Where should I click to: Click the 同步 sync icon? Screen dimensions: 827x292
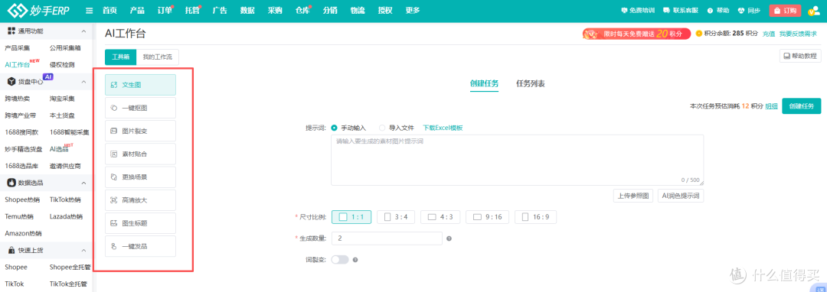click(740, 11)
